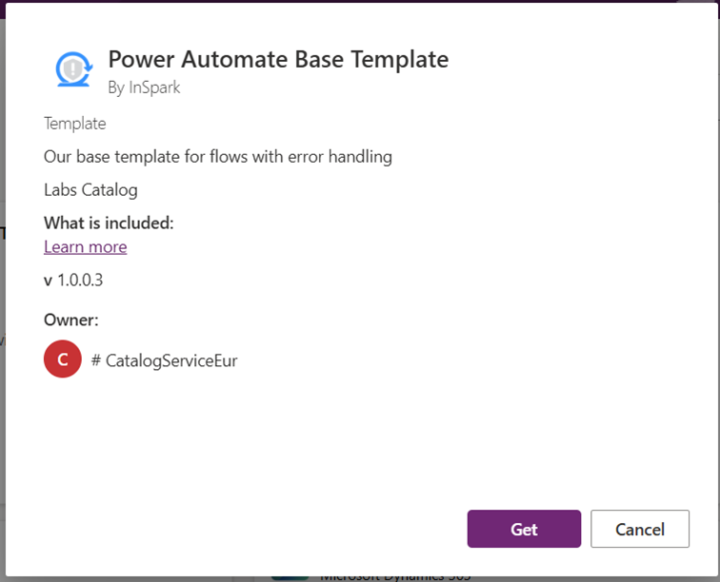This screenshot has height=582, width=720.
Task: Click the base template description text
Action: pos(218,157)
